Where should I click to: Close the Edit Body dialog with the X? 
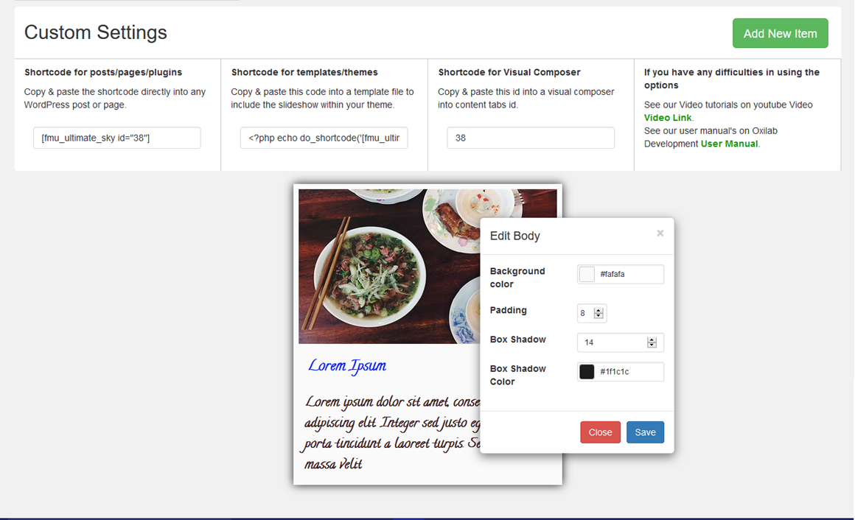660,233
